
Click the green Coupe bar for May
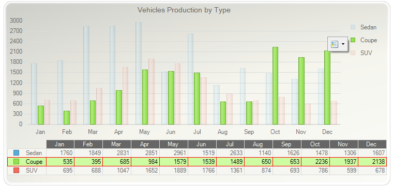coord(145,97)
